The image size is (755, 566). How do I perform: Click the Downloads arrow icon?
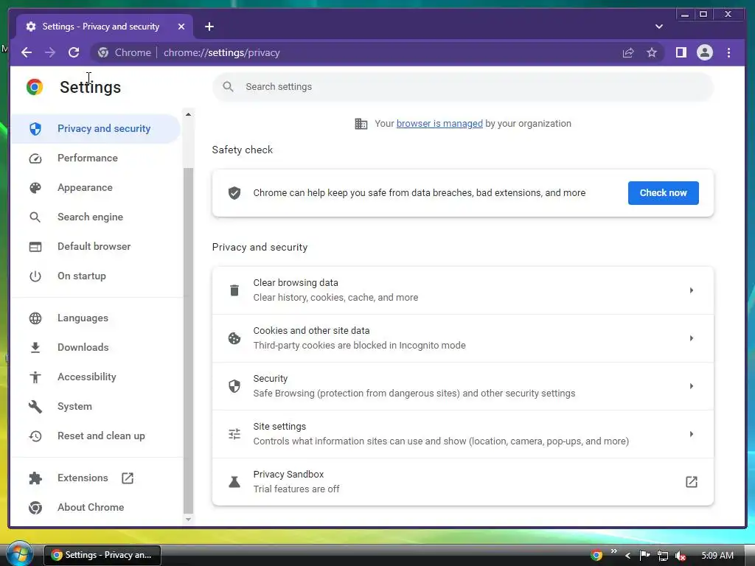35,348
